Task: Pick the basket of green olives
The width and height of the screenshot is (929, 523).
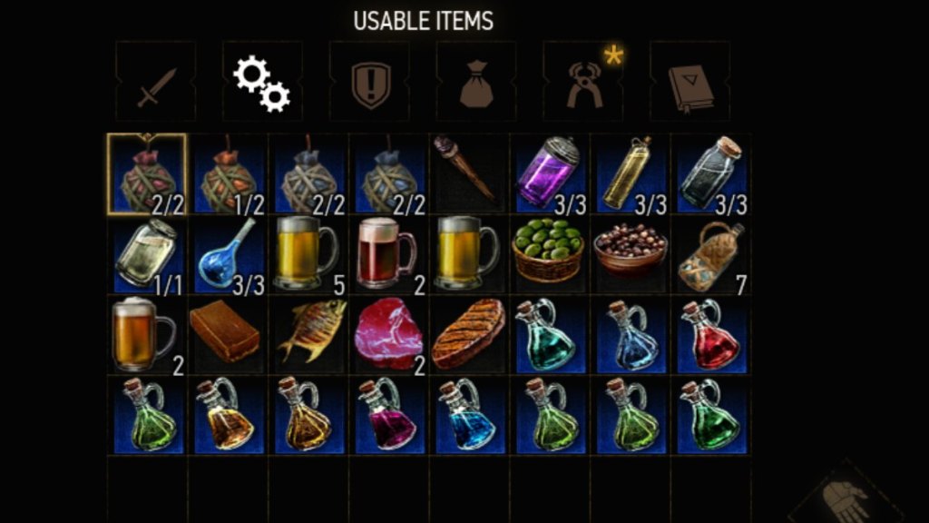Action: 550,255
